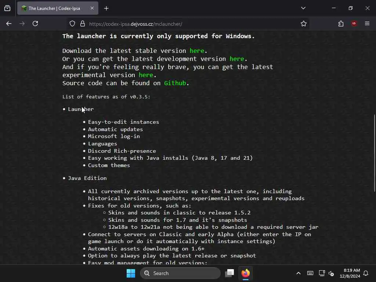This screenshot has width=376, height=282.
Task: Follow latest development version 'here' link
Action: [237, 59]
